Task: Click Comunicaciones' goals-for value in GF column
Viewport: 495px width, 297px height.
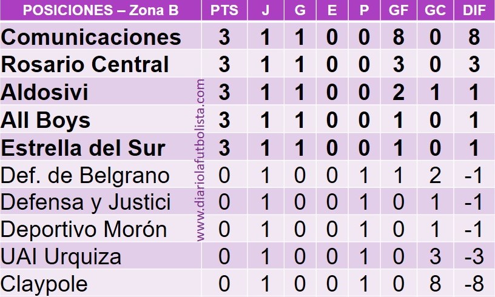Action: tap(399, 37)
